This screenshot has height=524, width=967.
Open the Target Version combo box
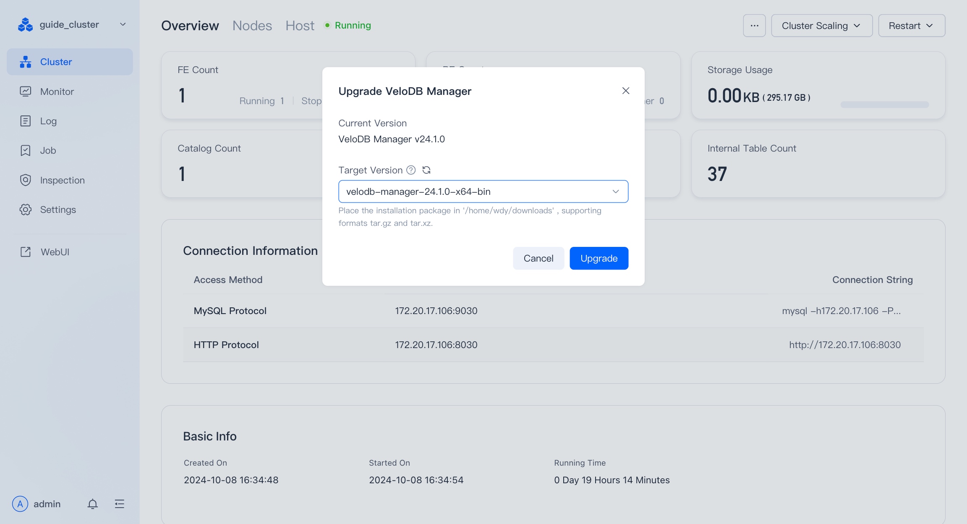coord(483,191)
